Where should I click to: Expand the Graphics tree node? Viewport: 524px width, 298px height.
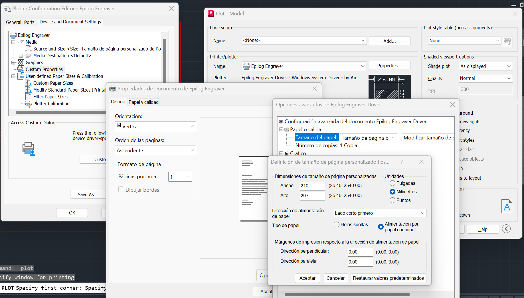(x=13, y=62)
